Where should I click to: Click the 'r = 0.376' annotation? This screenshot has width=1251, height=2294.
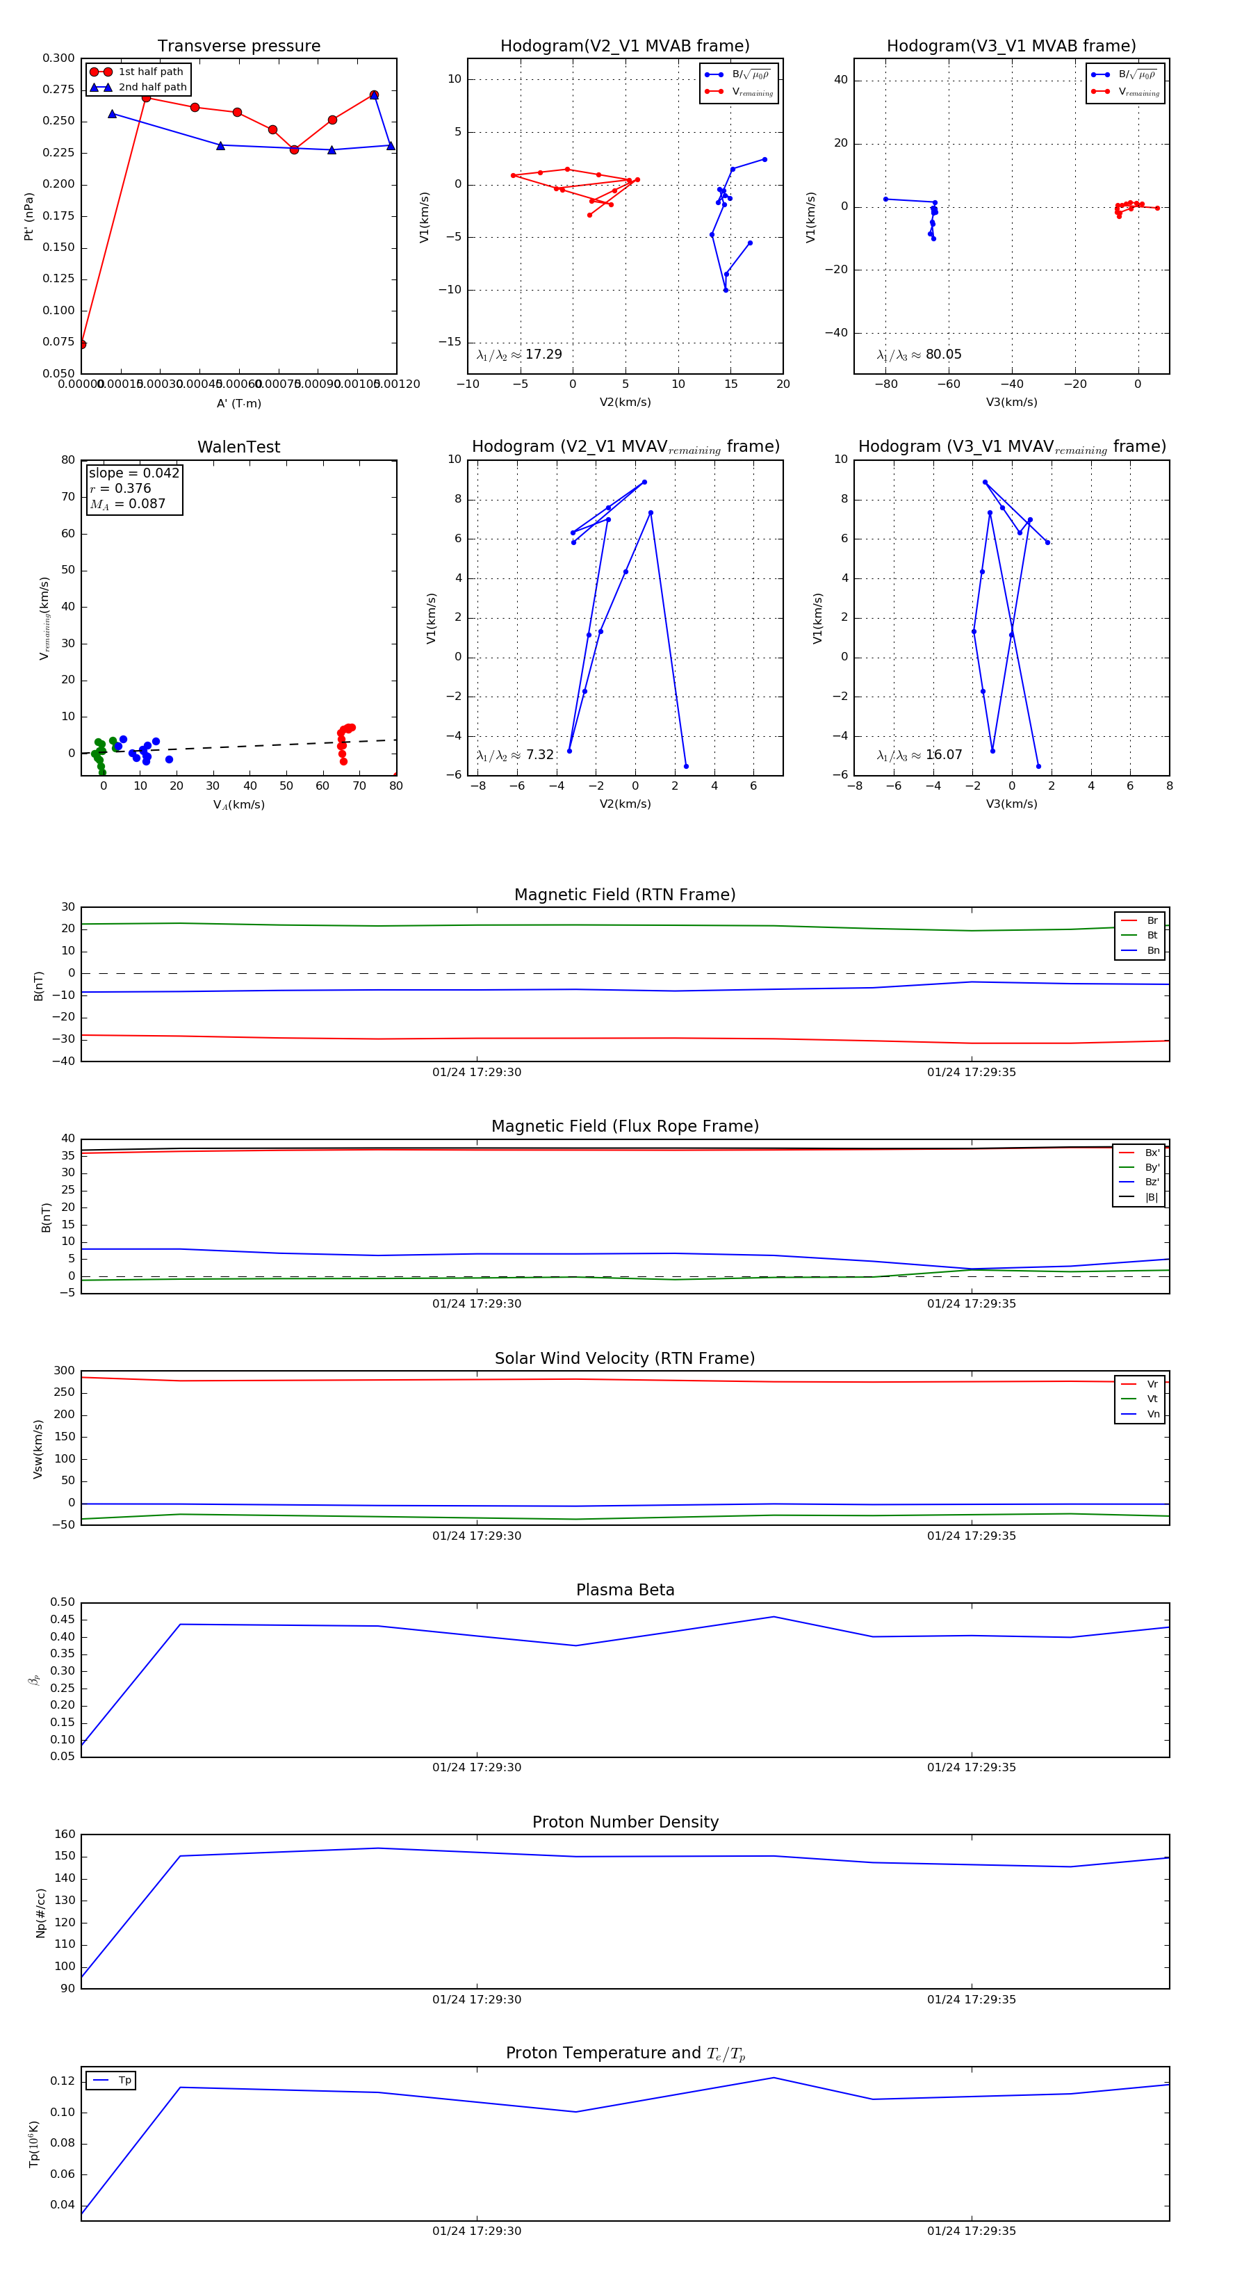pos(120,488)
